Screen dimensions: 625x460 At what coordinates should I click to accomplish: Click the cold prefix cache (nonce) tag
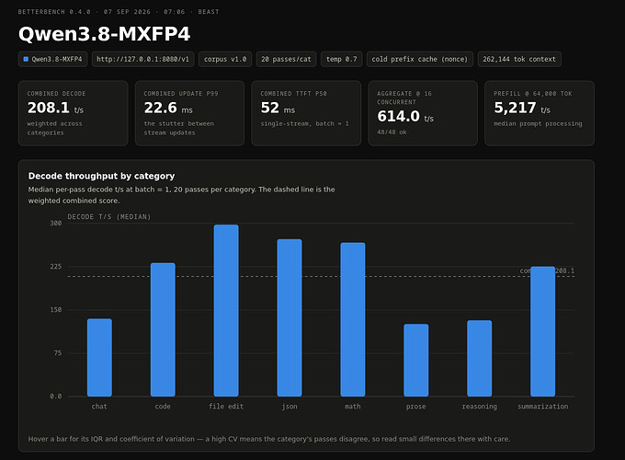[420, 59]
